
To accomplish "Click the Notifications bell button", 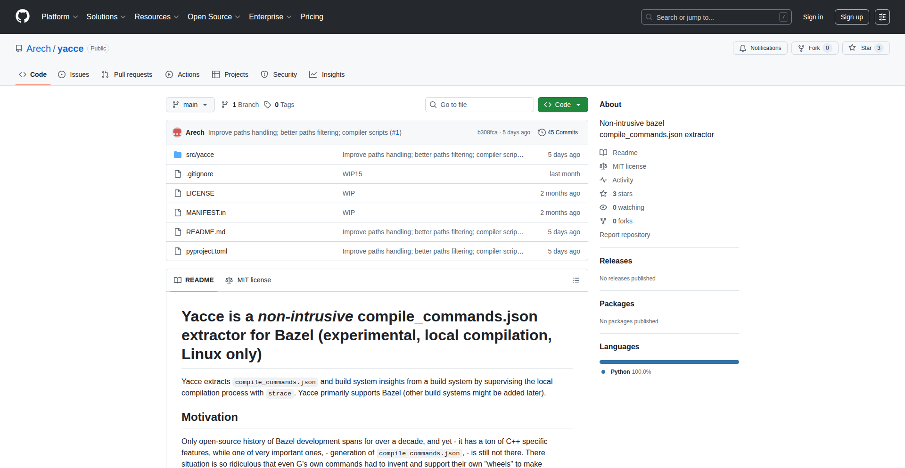I will (x=760, y=48).
